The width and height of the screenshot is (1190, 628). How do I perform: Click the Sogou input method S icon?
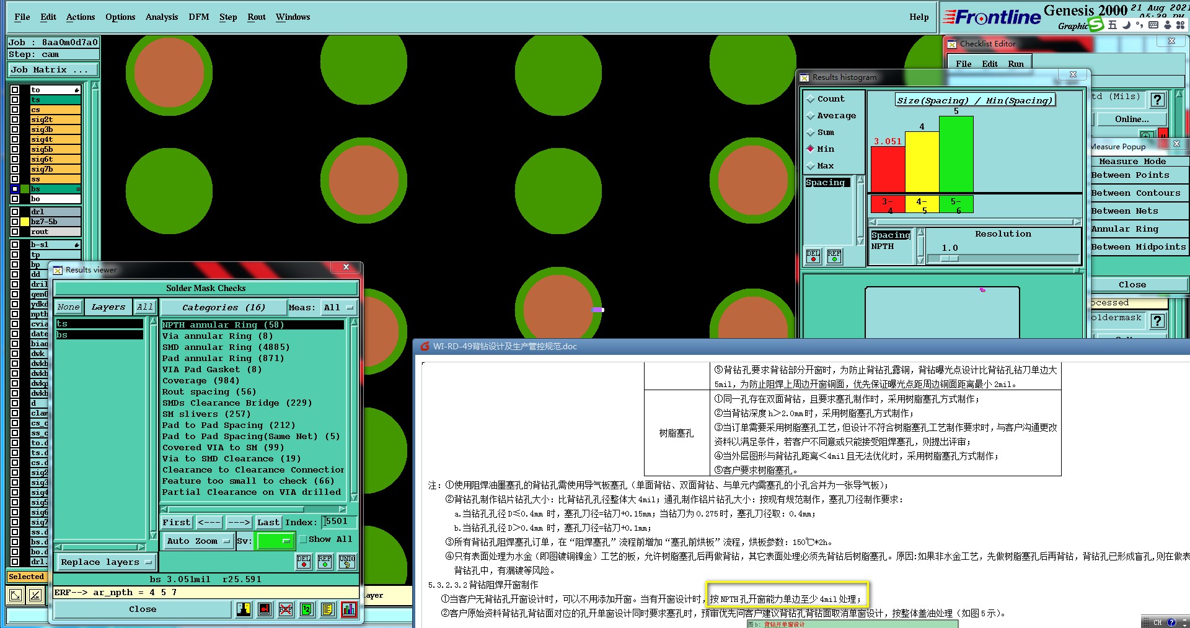tap(1096, 24)
